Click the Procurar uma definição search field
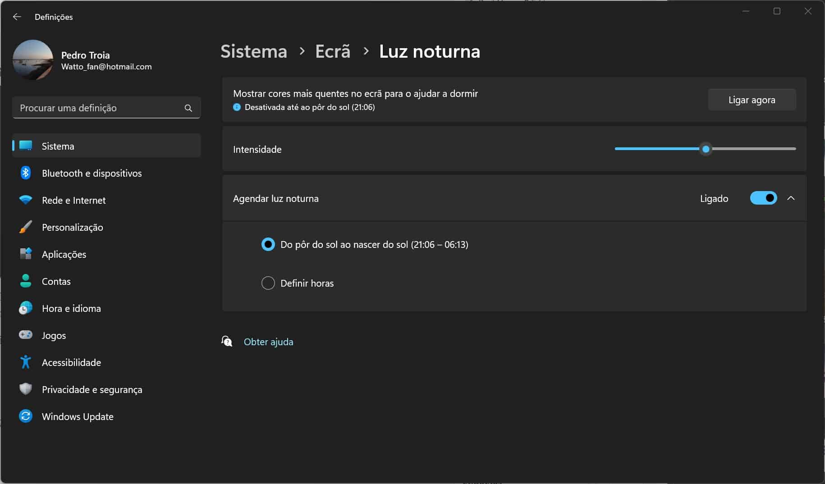Screen dimensions: 825x484 tap(99, 108)
